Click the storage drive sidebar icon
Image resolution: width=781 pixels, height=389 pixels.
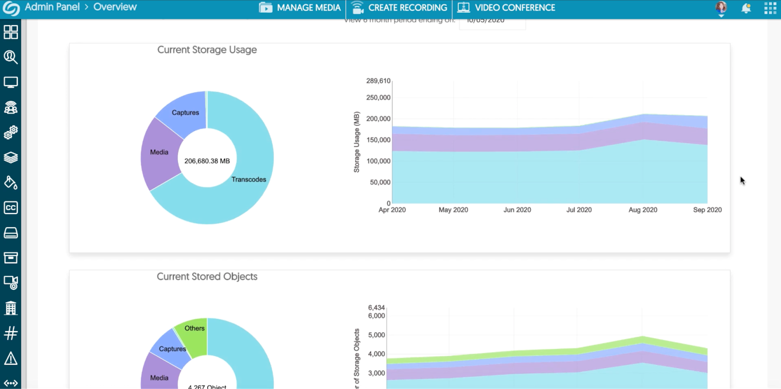click(x=11, y=233)
